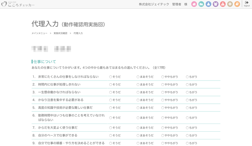Select そうだ for question 4 かなり注意を集中する
The image size is (252, 146).
[x=110, y=100]
